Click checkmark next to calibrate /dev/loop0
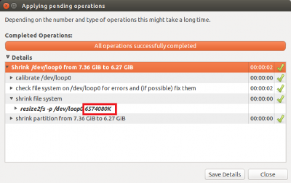 (x=280, y=78)
